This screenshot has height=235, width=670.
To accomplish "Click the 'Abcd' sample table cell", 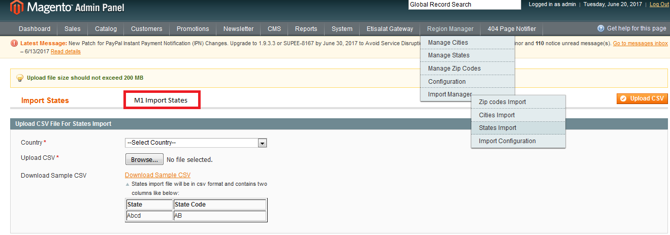I will click(x=149, y=216).
